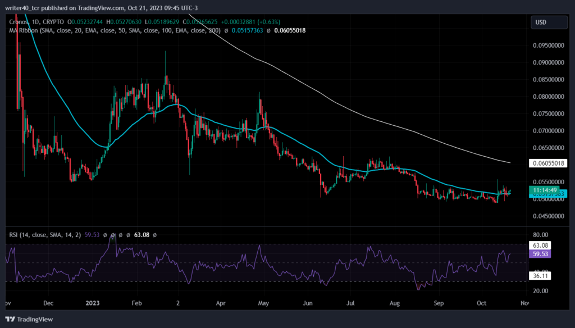Click the bold 63.08 value in RSI legend
The width and height of the screenshot is (575, 328).
pyautogui.click(x=142, y=235)
